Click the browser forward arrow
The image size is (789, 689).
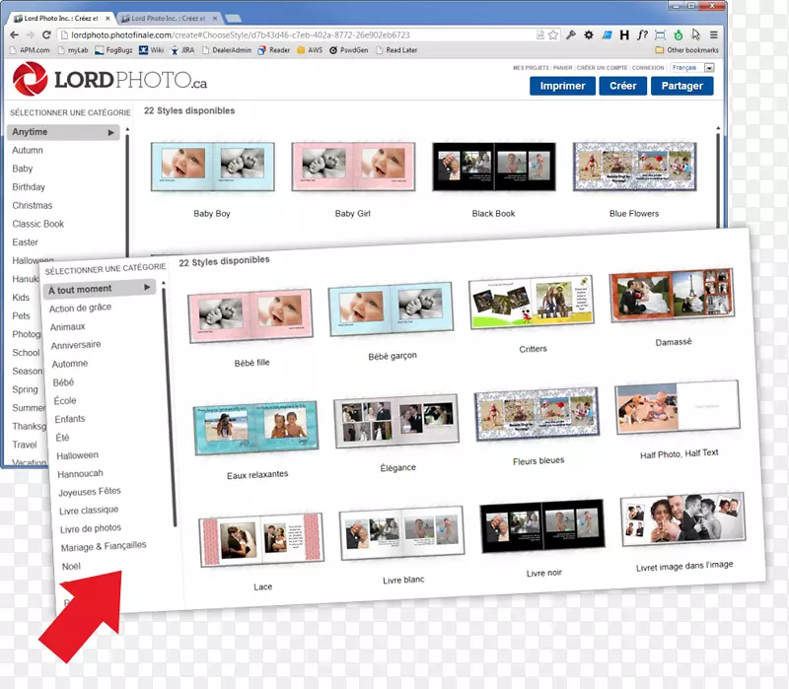point(31,34)
